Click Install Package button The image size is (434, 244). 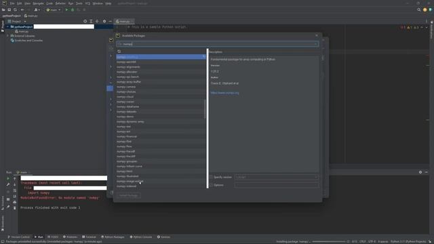(x=128, y=195)
